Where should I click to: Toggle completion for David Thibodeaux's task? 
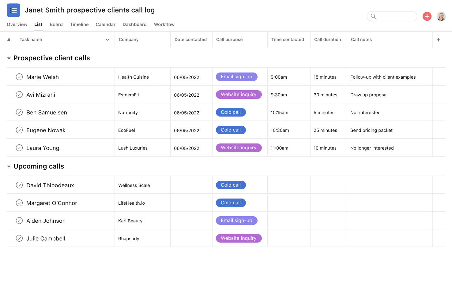point(19,185)
